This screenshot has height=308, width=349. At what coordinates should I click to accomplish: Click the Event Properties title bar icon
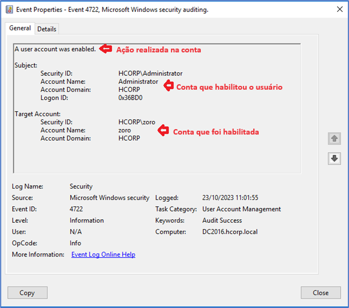[x=9, y=9]
